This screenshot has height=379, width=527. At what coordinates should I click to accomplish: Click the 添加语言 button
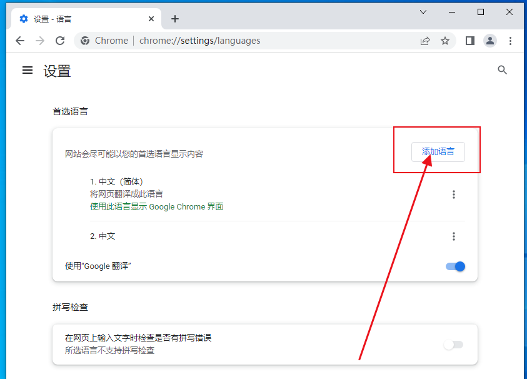tap(438, 151)
